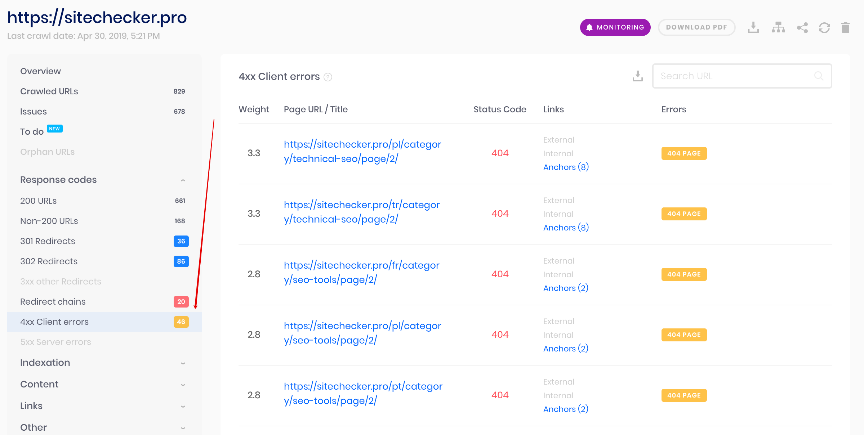Click Anchors (2) for fr seo-tools row
The width and height of the screenshot is (864, 435).
click(x=566, y=288)
